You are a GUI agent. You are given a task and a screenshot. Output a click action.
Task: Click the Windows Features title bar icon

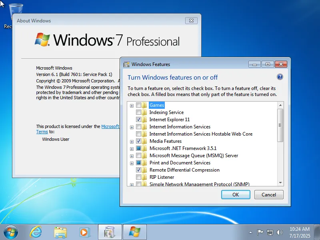(126, 64)
